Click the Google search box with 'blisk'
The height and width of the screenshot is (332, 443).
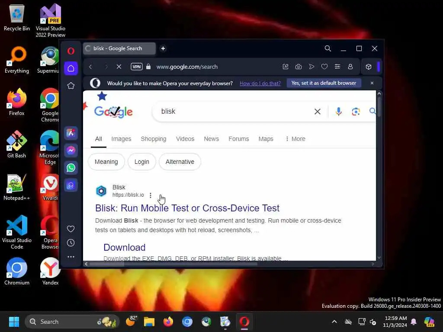point(234,112)
